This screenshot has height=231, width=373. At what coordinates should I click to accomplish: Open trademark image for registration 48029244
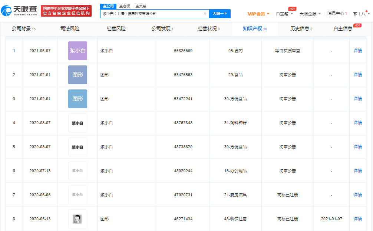[77, 171]
